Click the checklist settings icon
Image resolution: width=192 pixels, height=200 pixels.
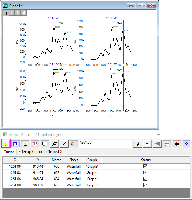coord(167,144)
